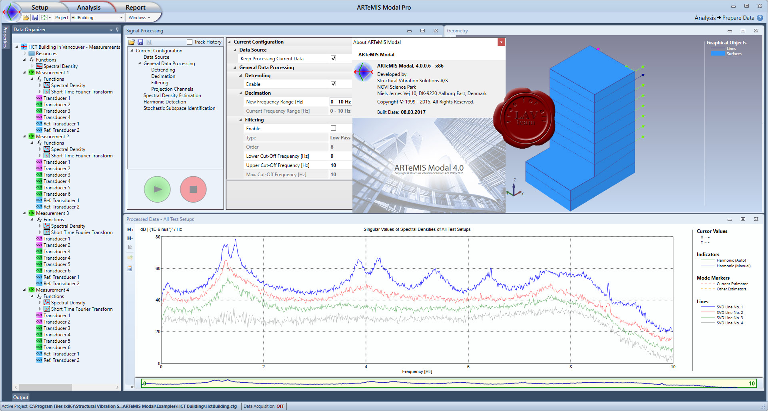Click save configuration disk icon in Signal Processing
This screenshot has width=768, height=411.
pyautogui.click(x=140, y=42)
